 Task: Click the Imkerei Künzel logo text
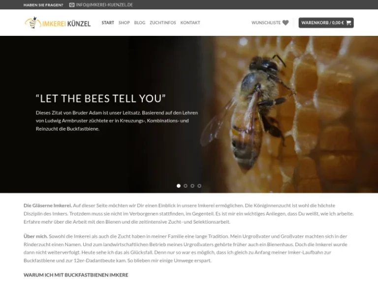(66, 24)
